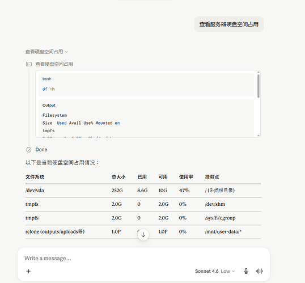Jump to bottom with down-arrow button
The height and width of the screenshot is (283, 305).
(143, 235)
